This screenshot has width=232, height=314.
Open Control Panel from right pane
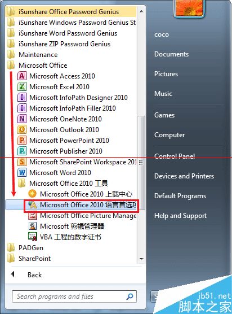(175, 156)
